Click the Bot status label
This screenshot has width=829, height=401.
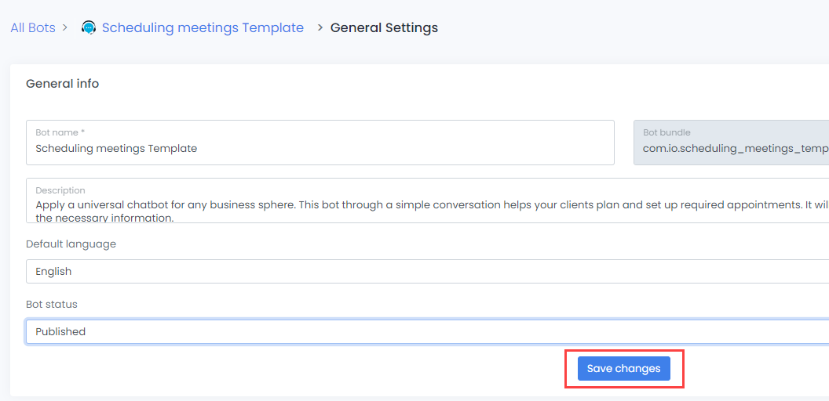(52, 305)
